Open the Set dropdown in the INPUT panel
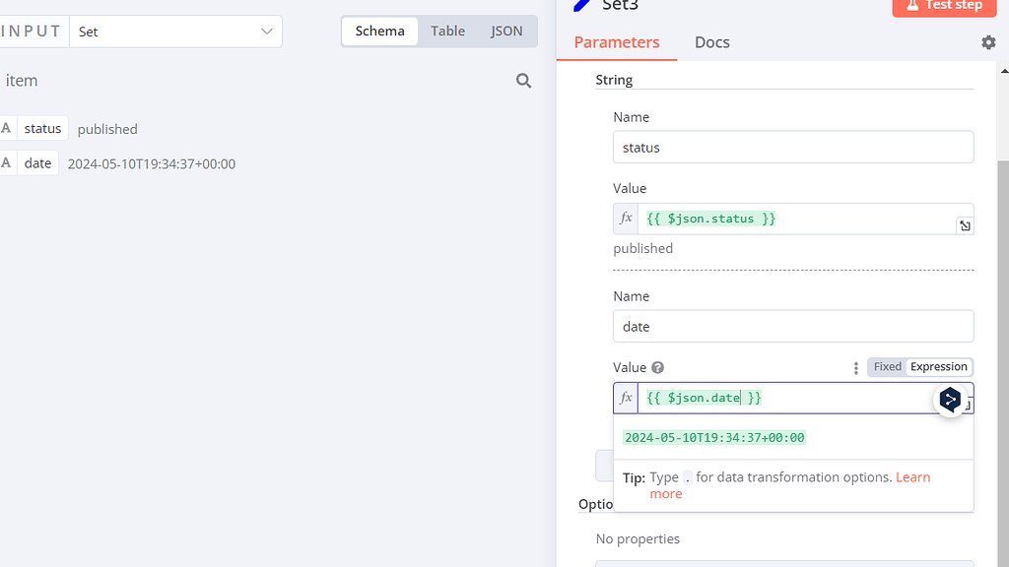Viewport: 1009px width, 567px height. 175,31
